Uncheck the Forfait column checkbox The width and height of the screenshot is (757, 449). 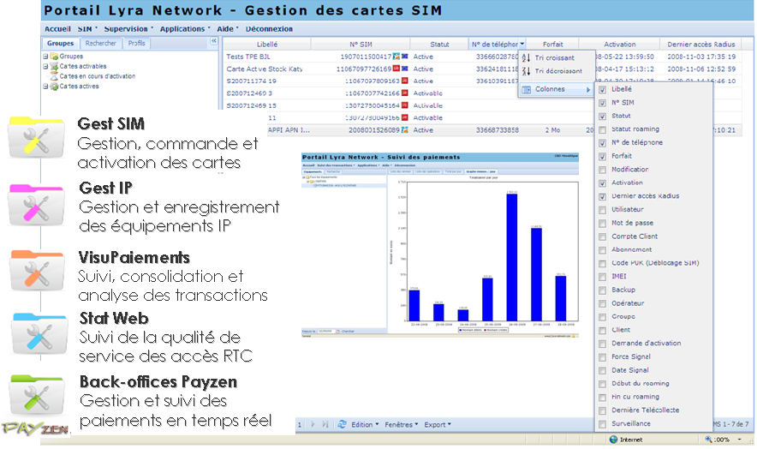[603, 156]
